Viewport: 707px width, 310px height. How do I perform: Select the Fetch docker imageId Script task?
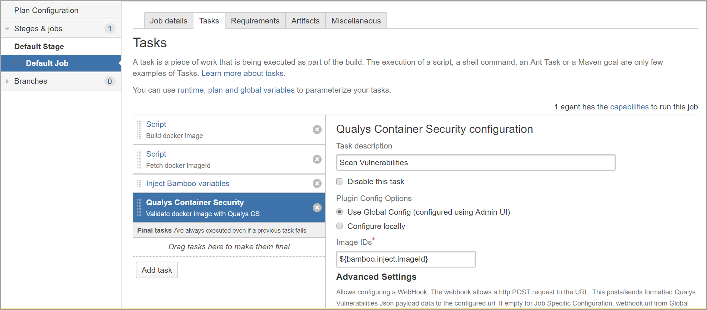pos(229,159)
